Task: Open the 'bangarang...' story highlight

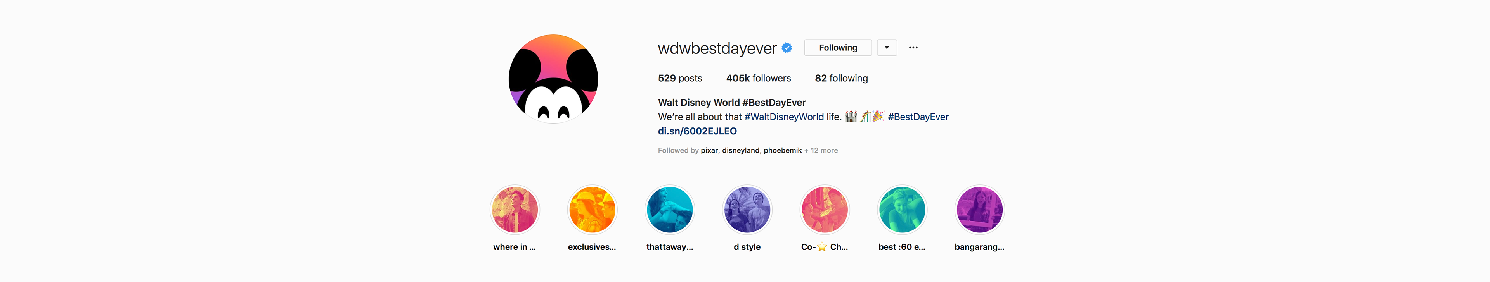Action: [979, 210]
